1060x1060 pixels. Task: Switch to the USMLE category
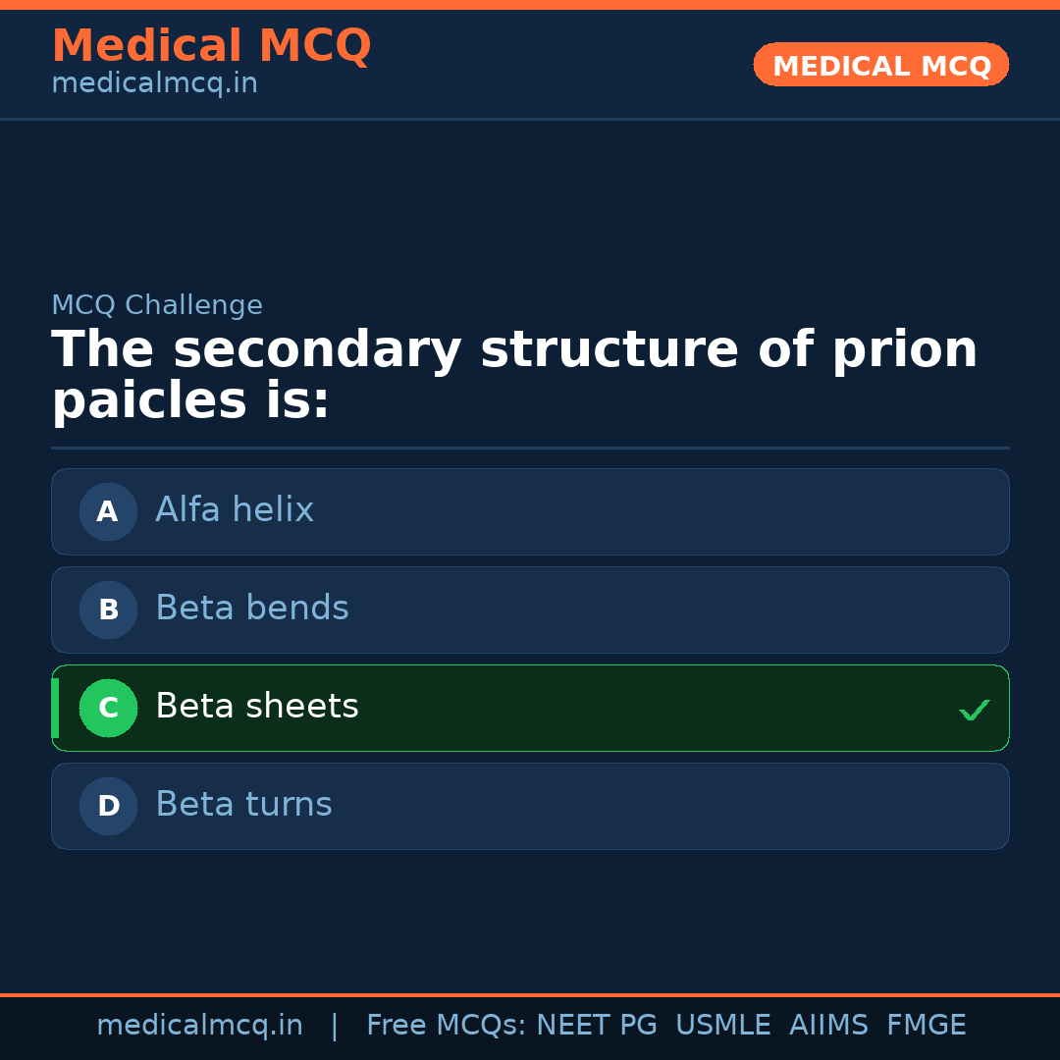click(723, 1025)
